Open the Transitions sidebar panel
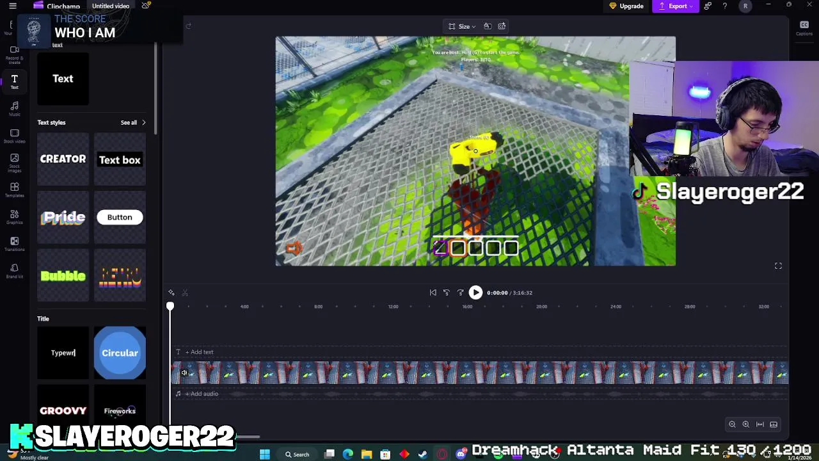The image size is (819, 461). coord(14,243)
